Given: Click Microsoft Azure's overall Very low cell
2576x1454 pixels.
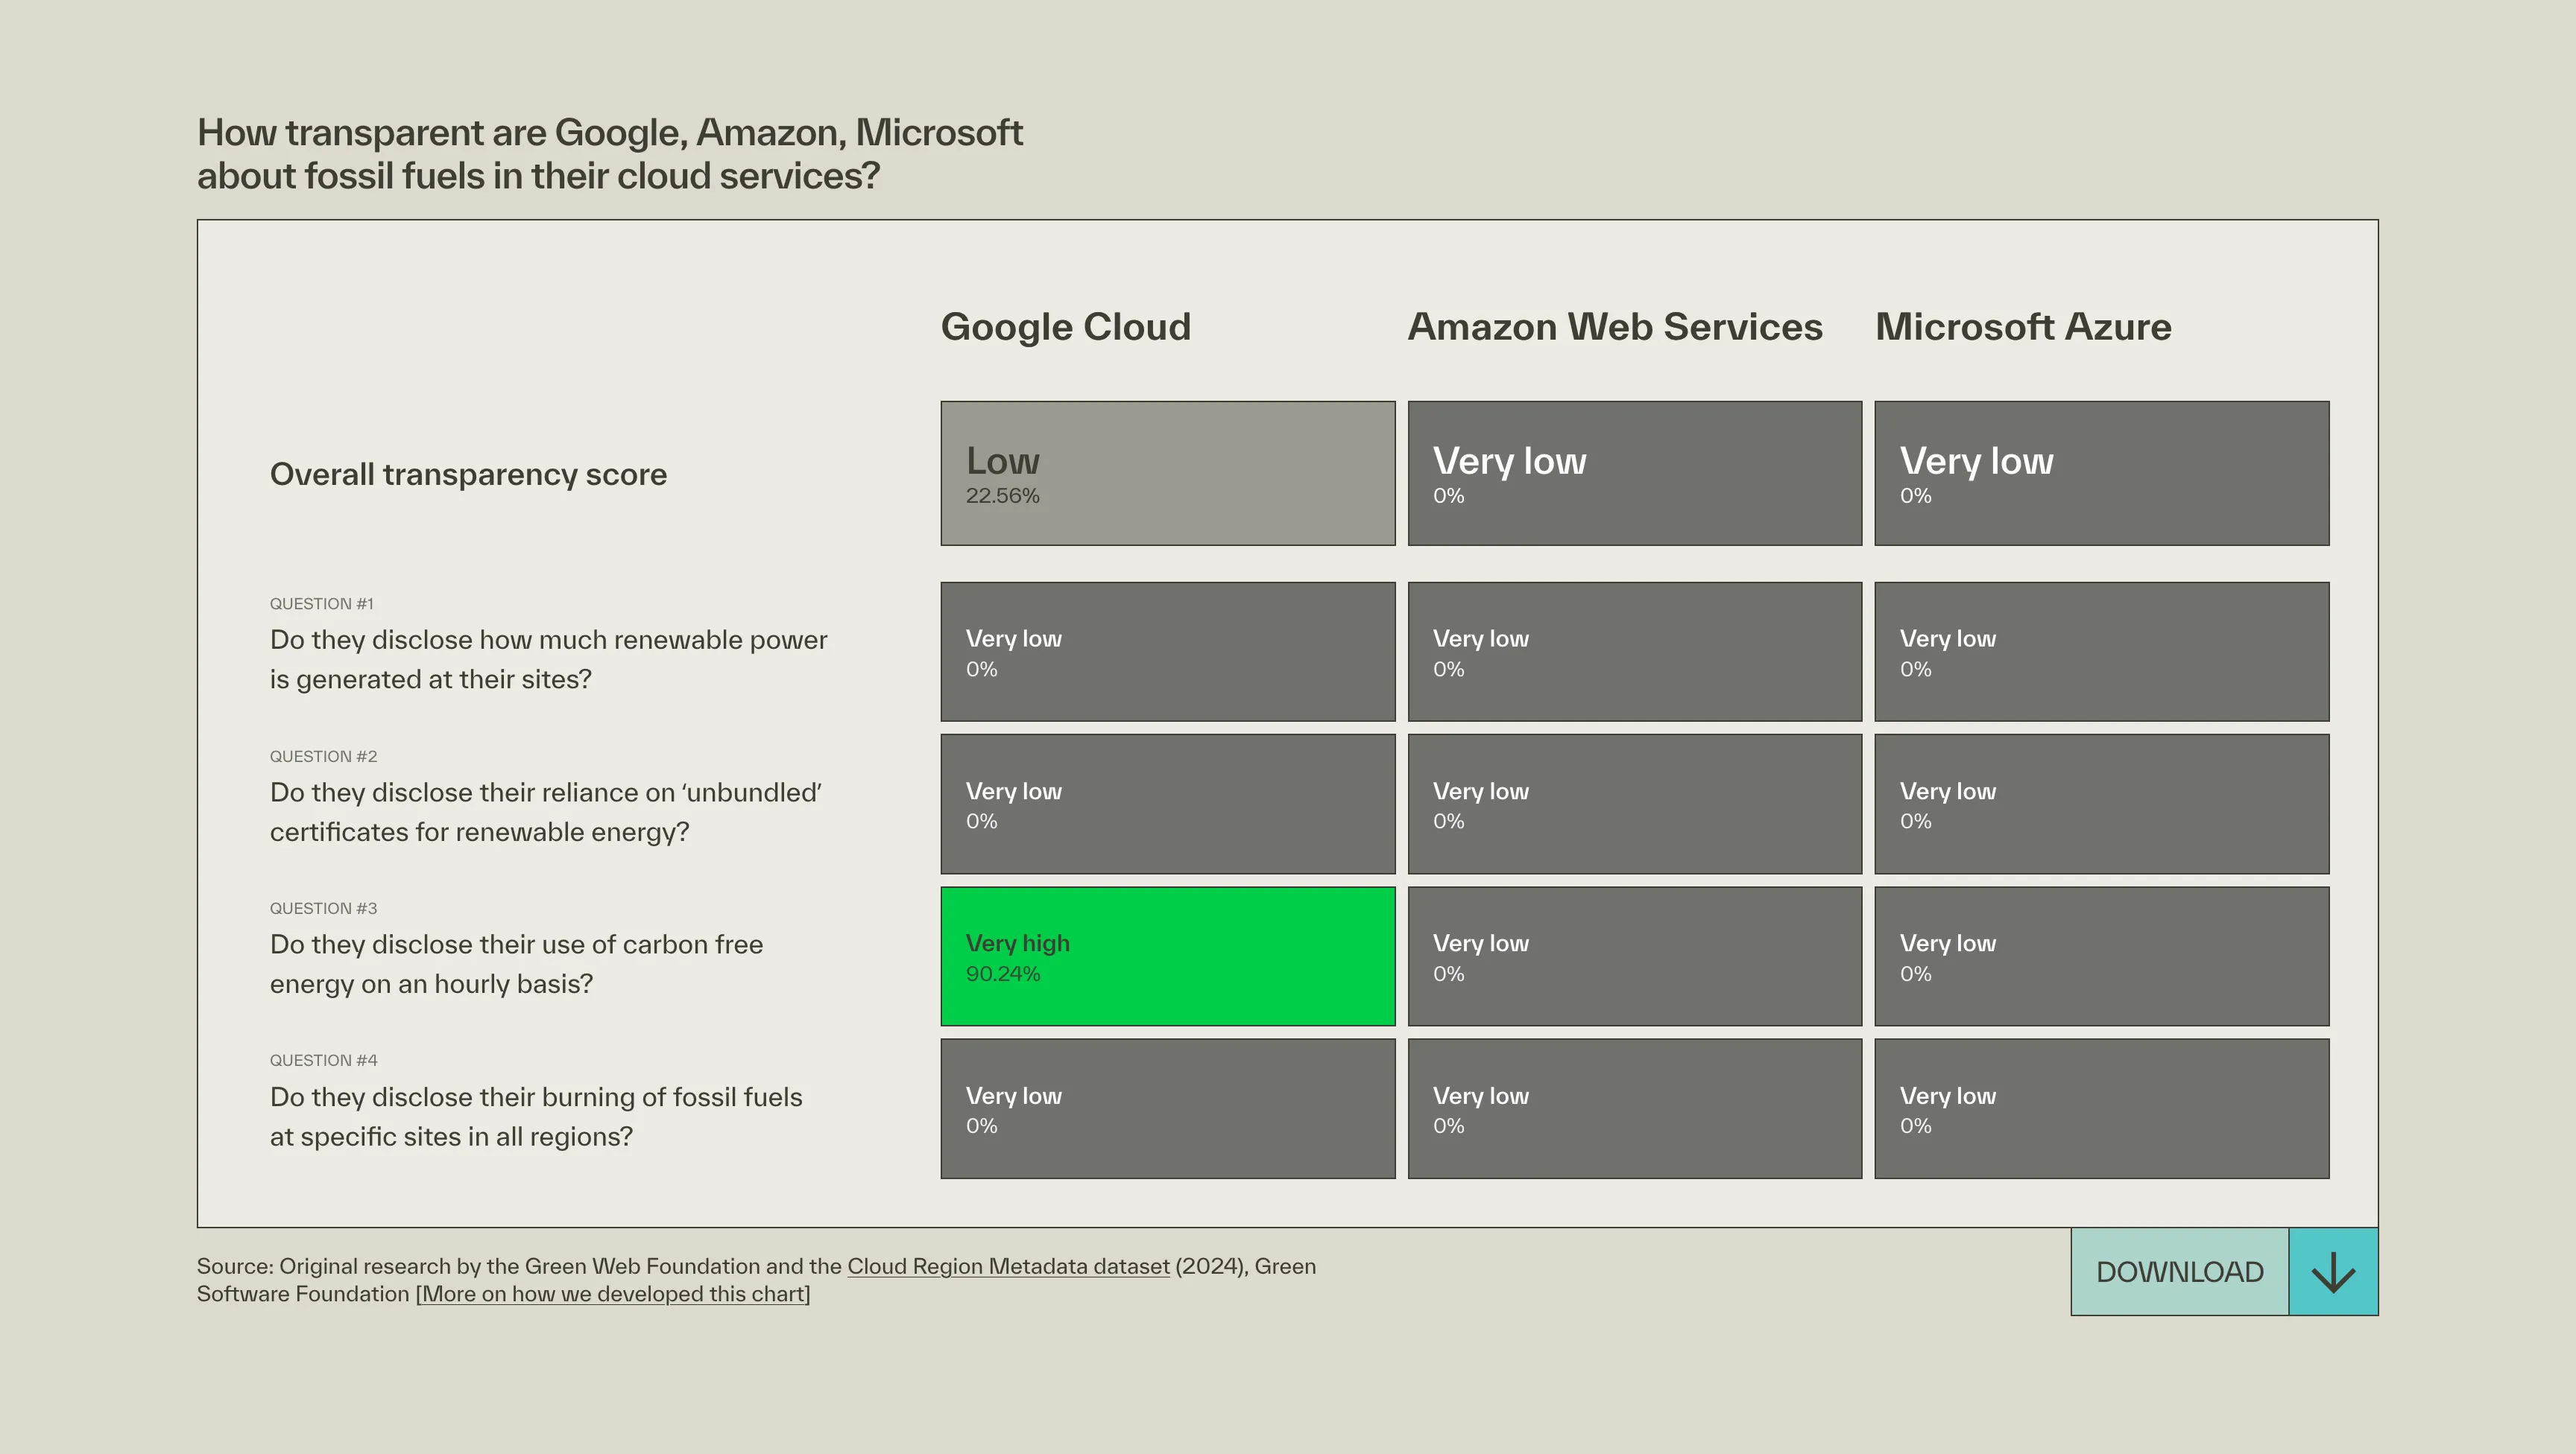Looking at the screenshot, I should click(2101, 474).
